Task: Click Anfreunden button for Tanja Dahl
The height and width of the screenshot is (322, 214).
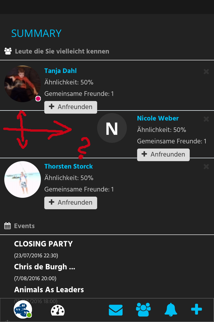Action: pos(71,107)
